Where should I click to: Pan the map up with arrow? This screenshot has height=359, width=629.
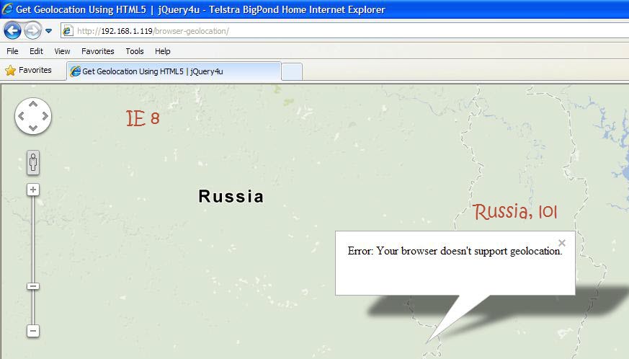[33, 105]
